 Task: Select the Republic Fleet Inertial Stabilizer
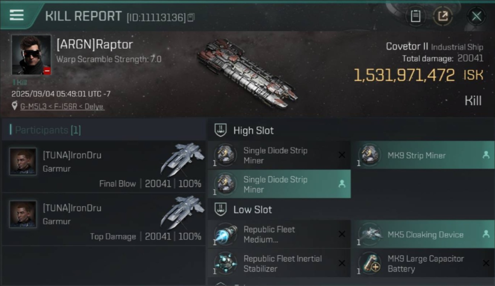pos(279,264)
